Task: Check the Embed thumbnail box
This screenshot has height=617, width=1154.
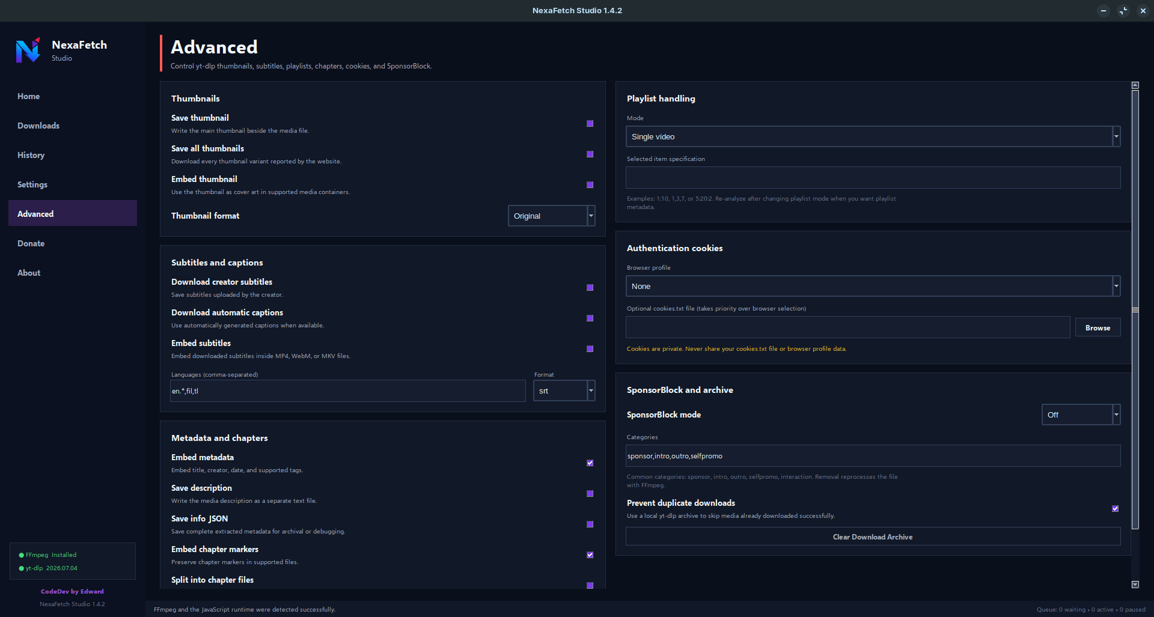Action: click(590, 185)
